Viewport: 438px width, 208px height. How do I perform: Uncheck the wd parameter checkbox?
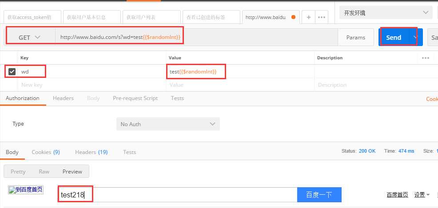pyautogui.click(x=12, y=72)
